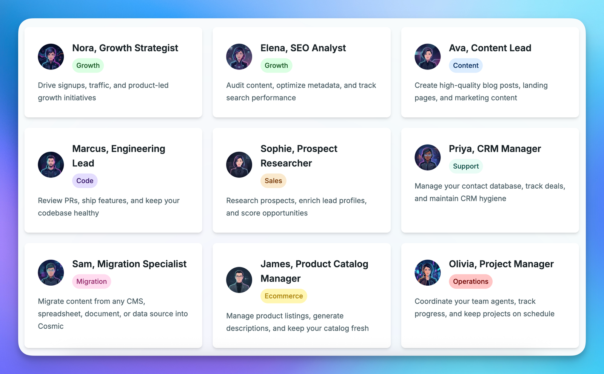Click Sam's Migrate content description text
Screen dimensions: 604x374
[x=112, y=314]
